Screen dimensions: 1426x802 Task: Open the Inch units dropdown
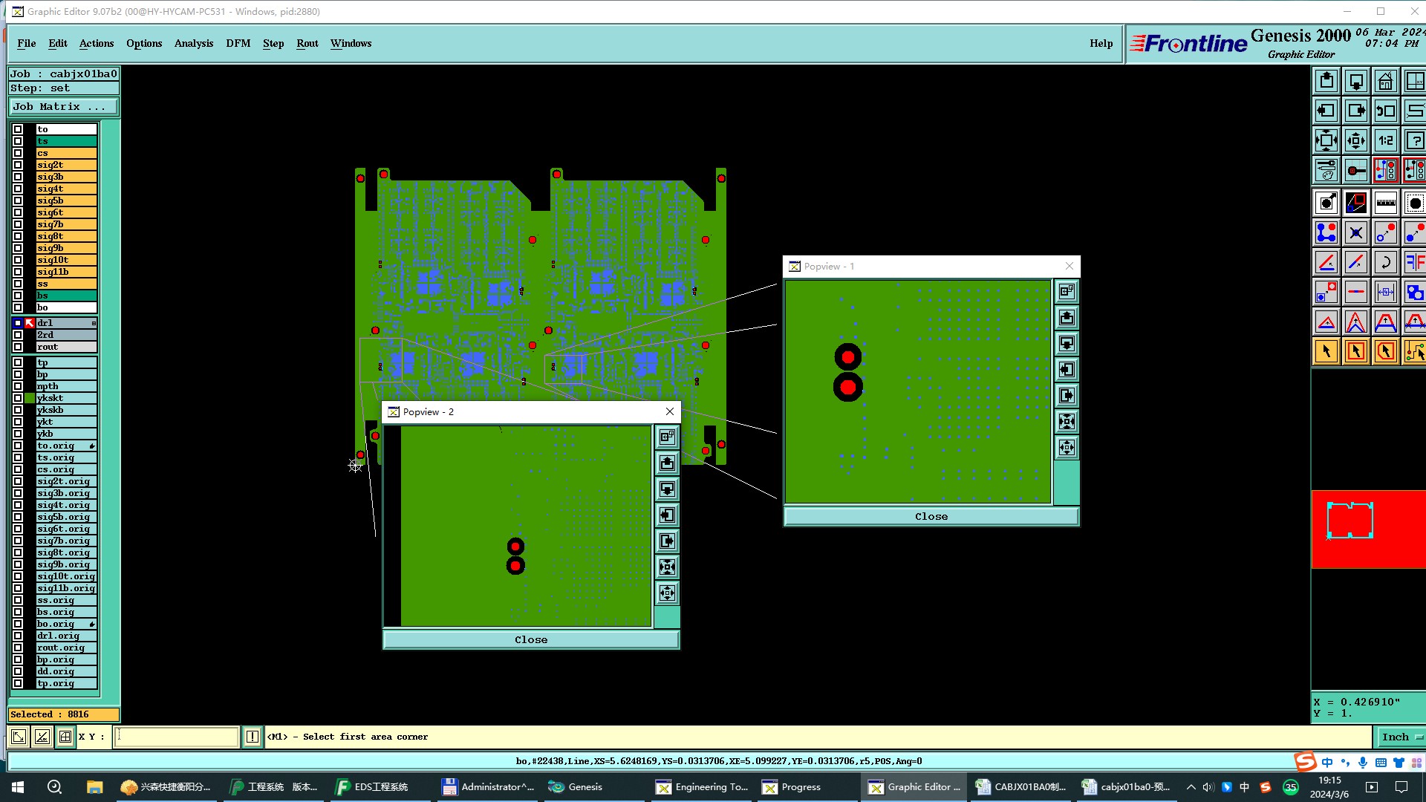coord(1401,737)
